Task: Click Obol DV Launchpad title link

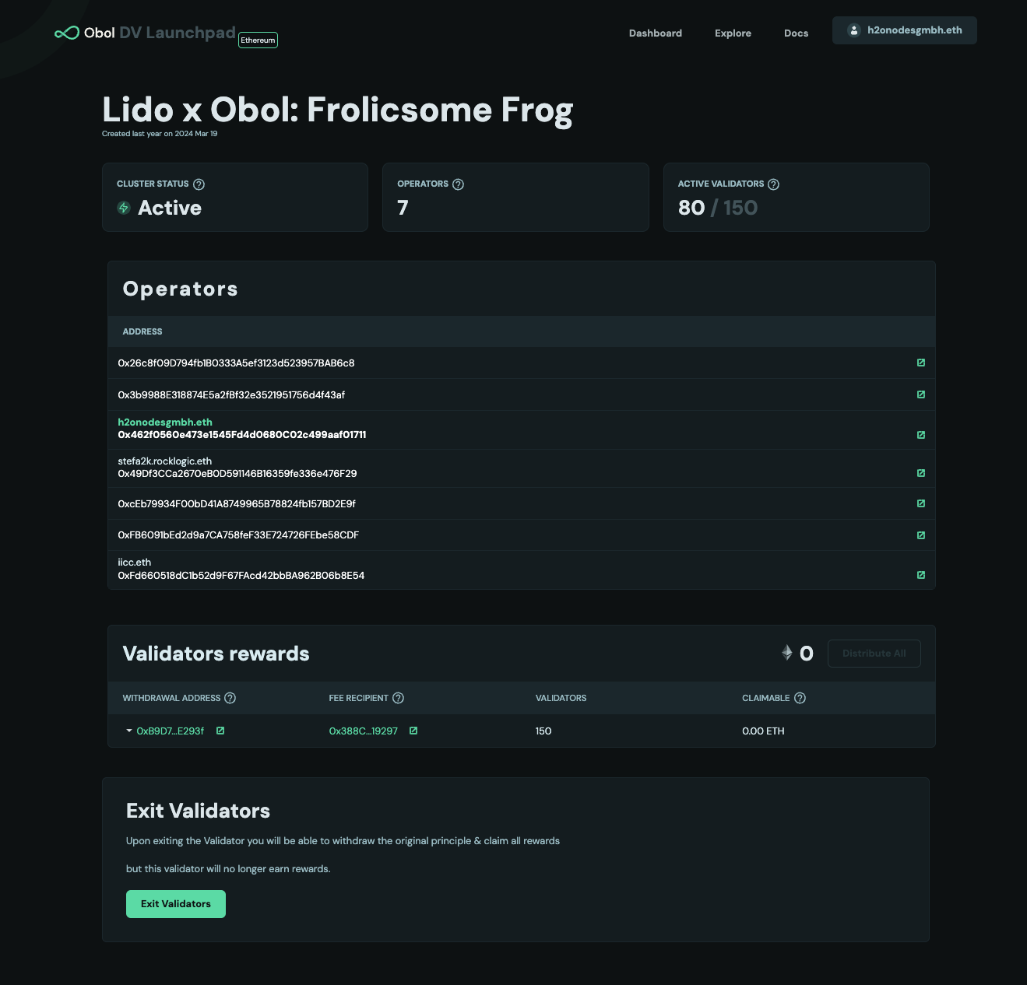Action: (160, 33)
